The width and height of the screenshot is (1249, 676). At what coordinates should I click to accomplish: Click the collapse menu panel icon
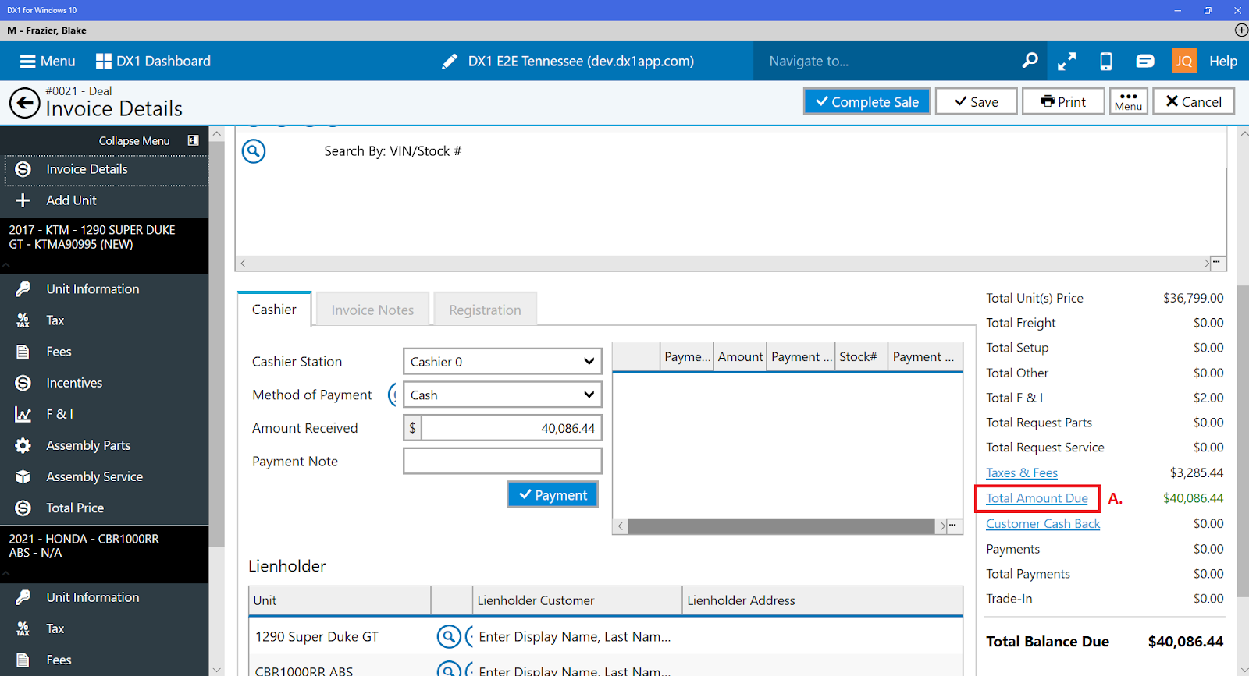(193, 140)
